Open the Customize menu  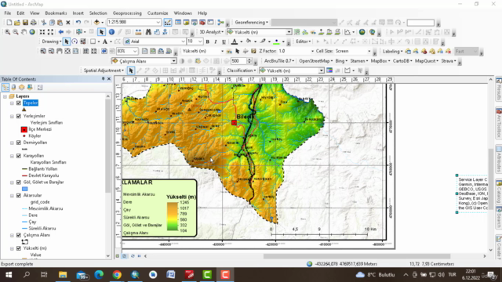158,13
